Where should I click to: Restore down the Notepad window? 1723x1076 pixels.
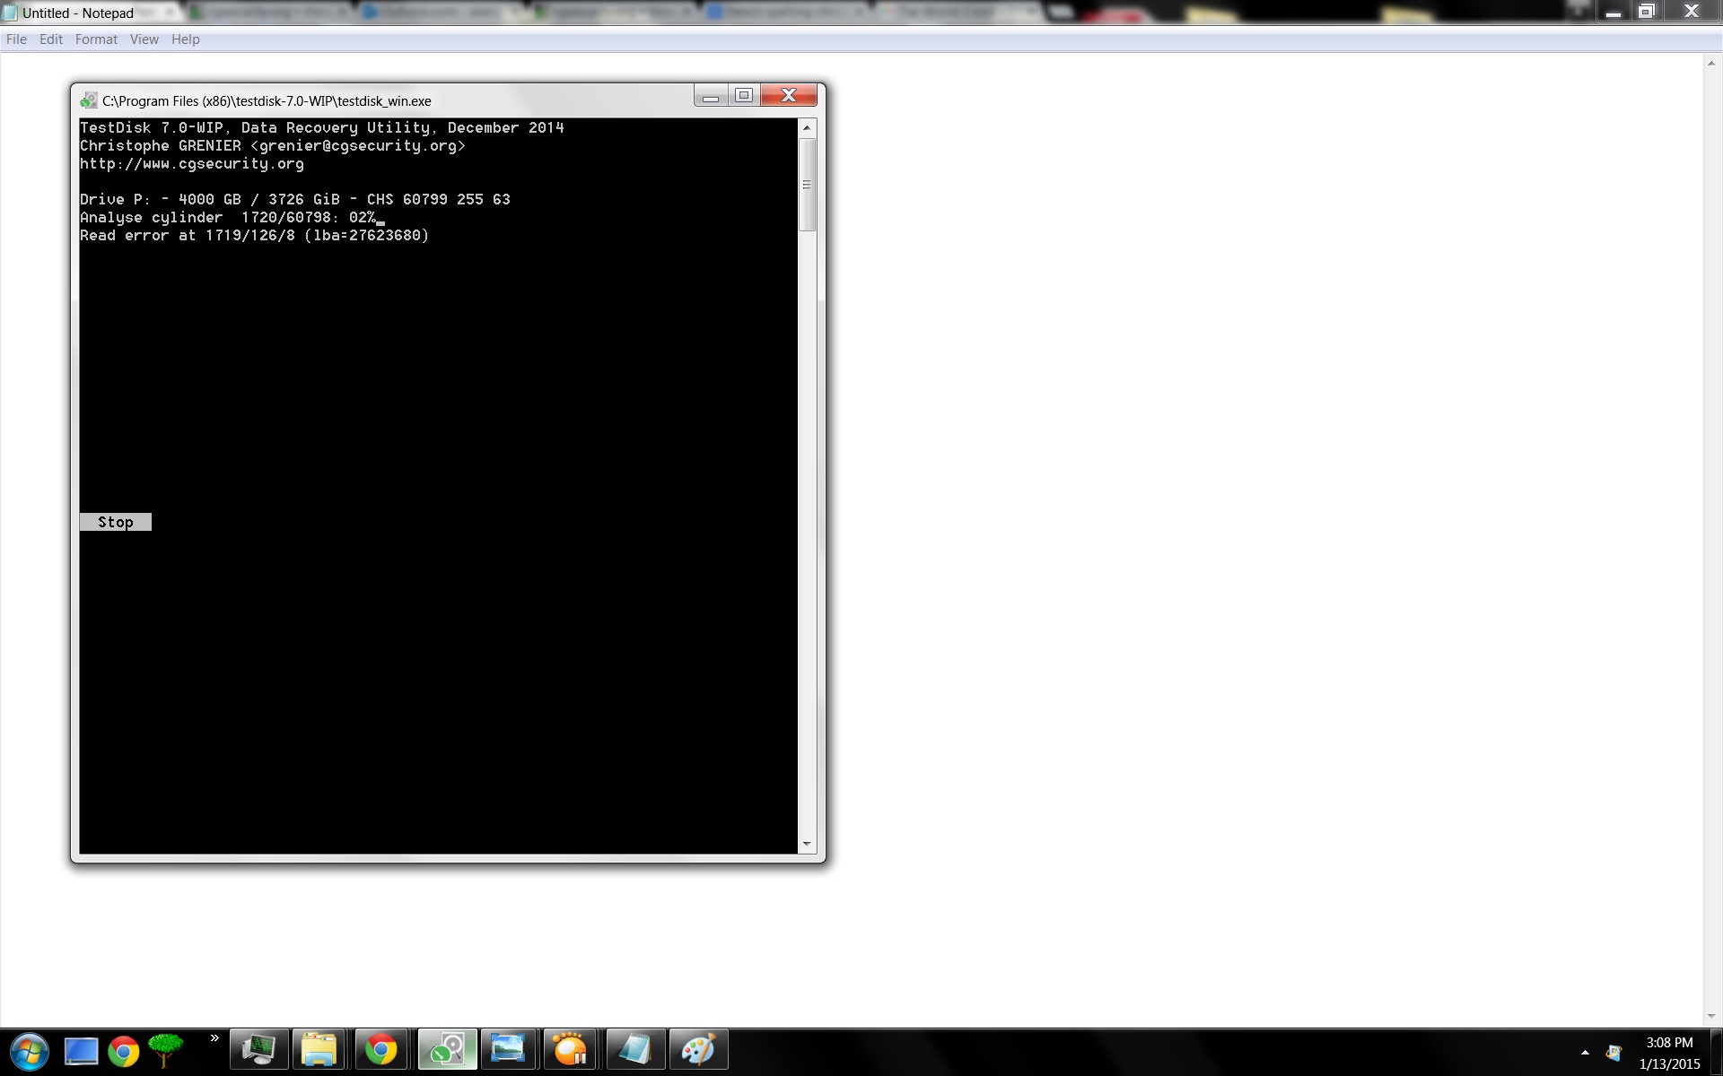[1646, 12]
